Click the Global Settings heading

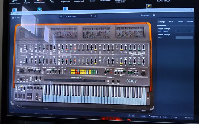(164, 29)
